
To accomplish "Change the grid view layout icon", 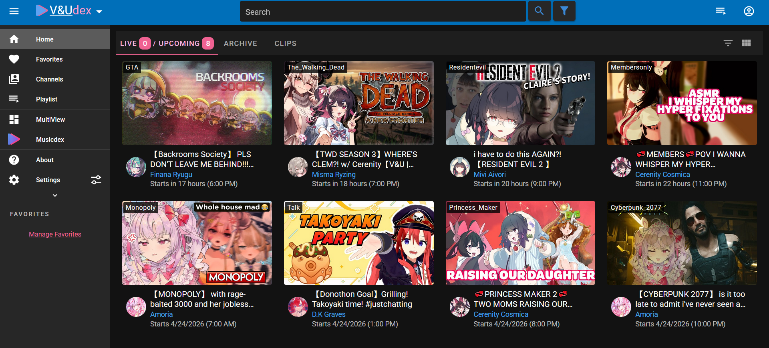I will (746, 43).
